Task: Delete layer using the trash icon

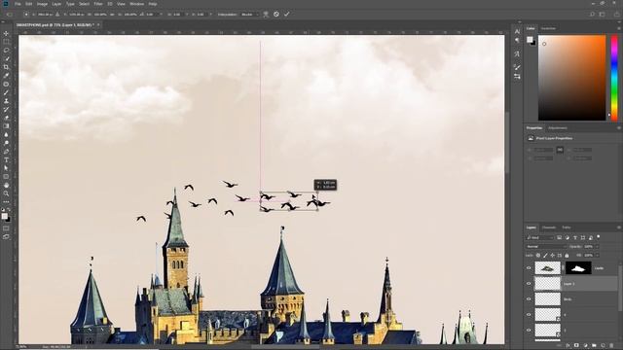Action: click(611, 346)
